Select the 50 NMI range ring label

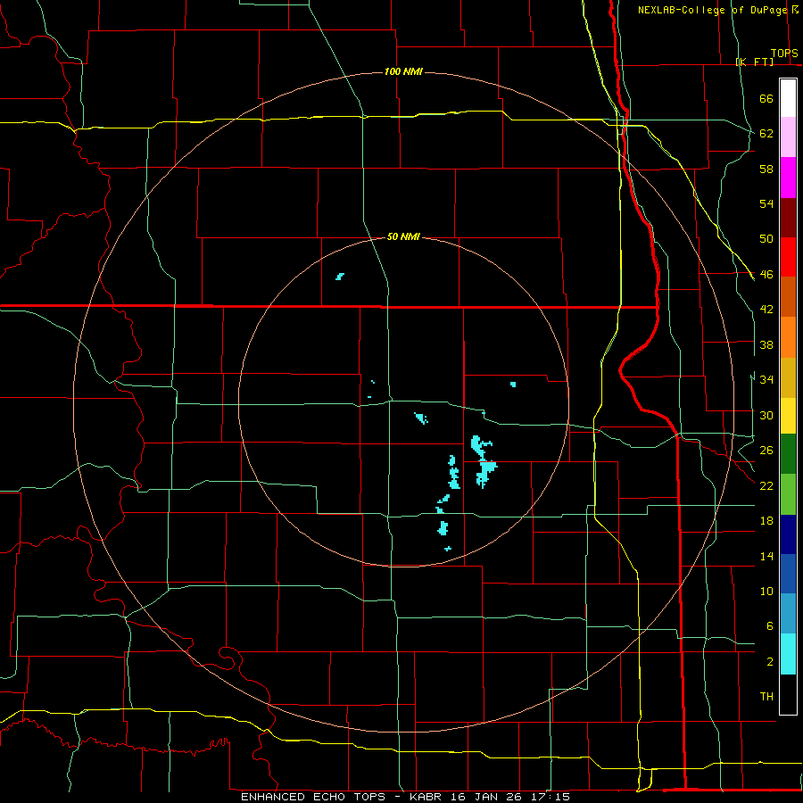tap(403, 236)
